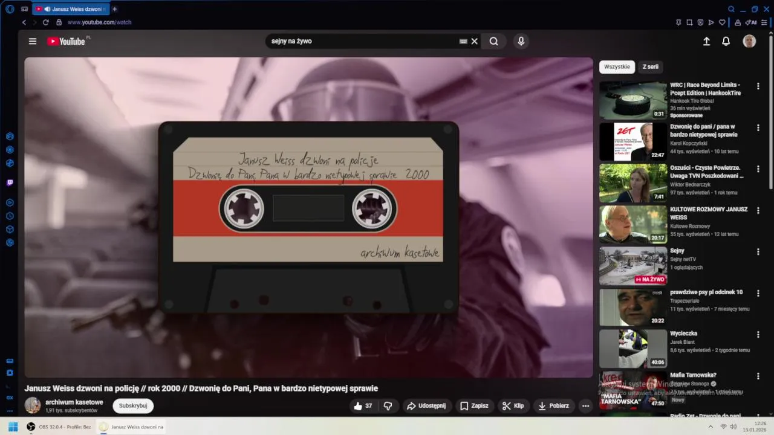Open options for Oszuści Czyste Powietrze video
The height and width of the screenshot is (435, 774).
(758, 169)
